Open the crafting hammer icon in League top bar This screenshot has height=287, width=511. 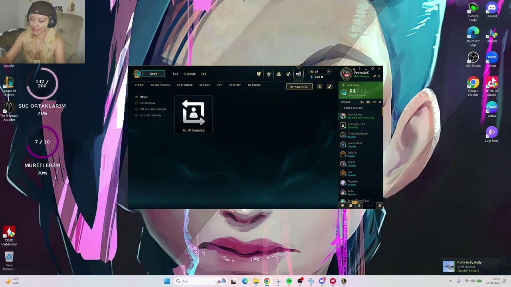pyautogui.click(x=288, y=74)
